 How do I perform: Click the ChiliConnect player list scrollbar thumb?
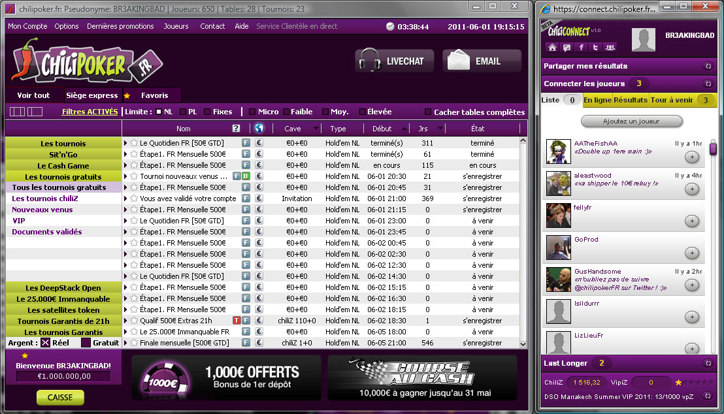(713, 149)
